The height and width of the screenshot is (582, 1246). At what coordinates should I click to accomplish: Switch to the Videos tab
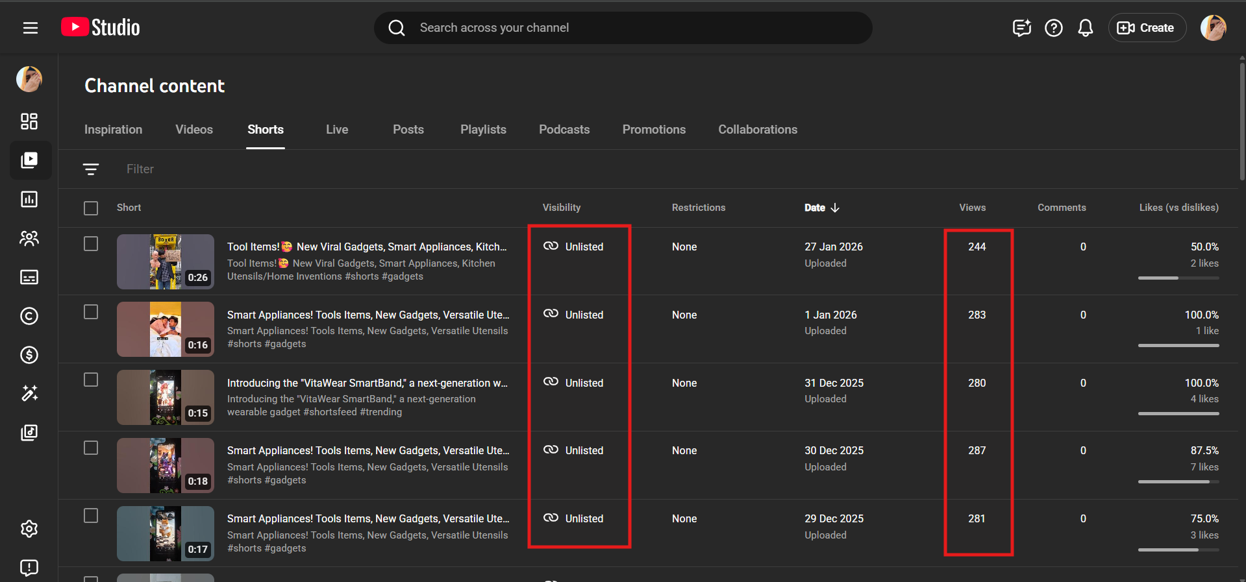(x=193, y=130)
